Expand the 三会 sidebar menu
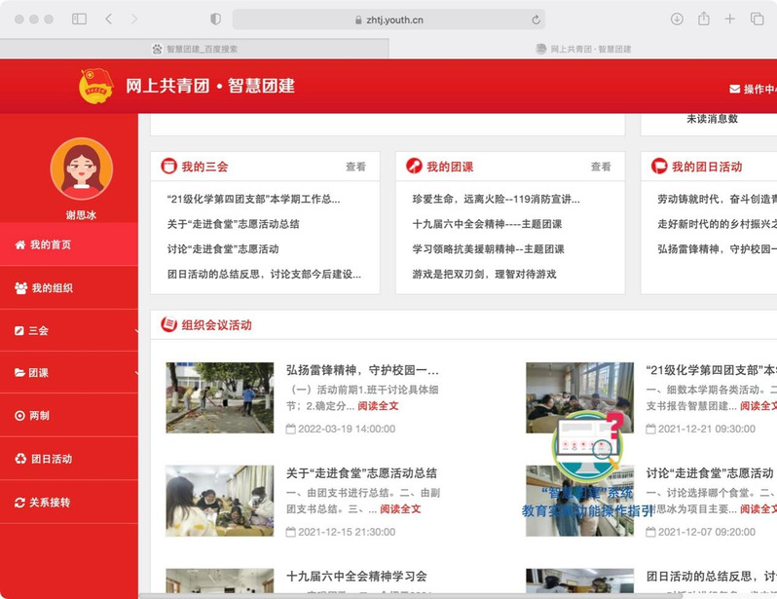777x599 pixels. click(69, 331)
